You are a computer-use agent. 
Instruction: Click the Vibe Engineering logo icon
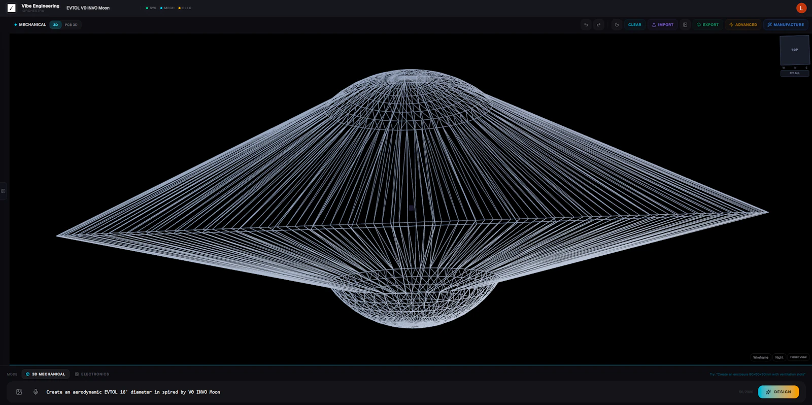pyautogui.click(x=11, y=8)
